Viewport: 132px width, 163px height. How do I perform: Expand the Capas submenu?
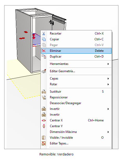pos(76,78)
